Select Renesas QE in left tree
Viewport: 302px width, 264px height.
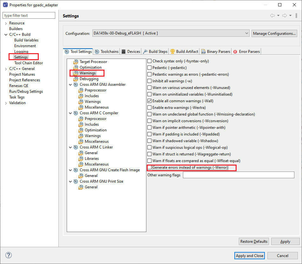[19, 86]
